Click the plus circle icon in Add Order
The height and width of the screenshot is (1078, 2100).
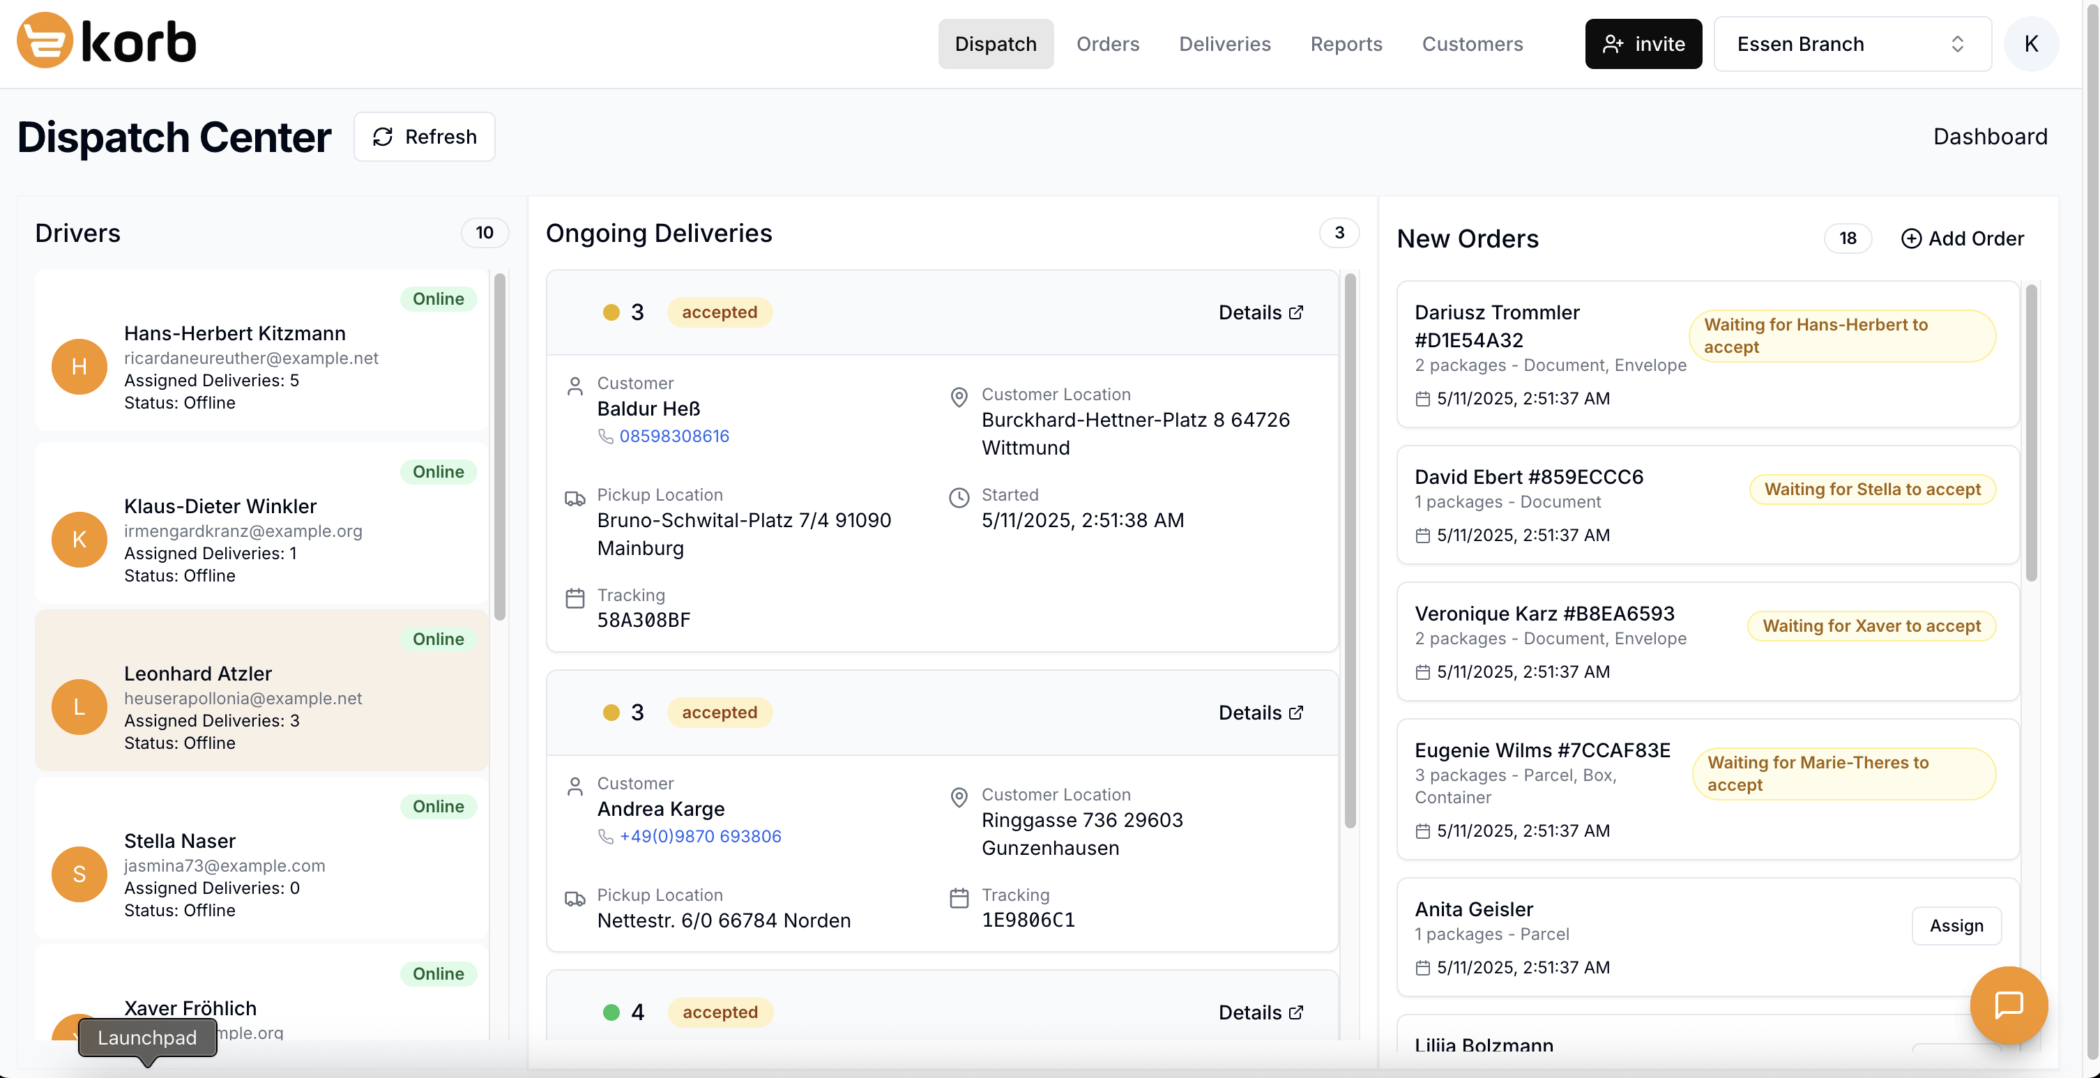[1911, 238]
